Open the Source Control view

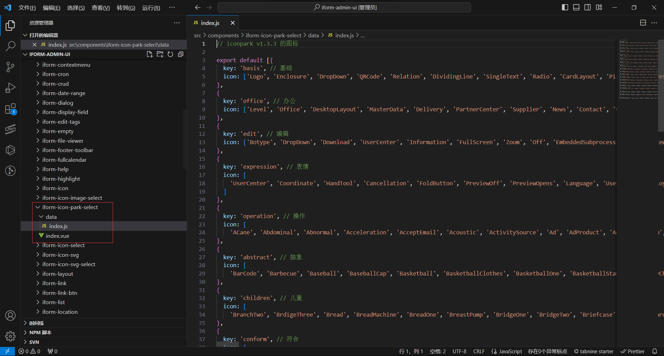[10, 67]
